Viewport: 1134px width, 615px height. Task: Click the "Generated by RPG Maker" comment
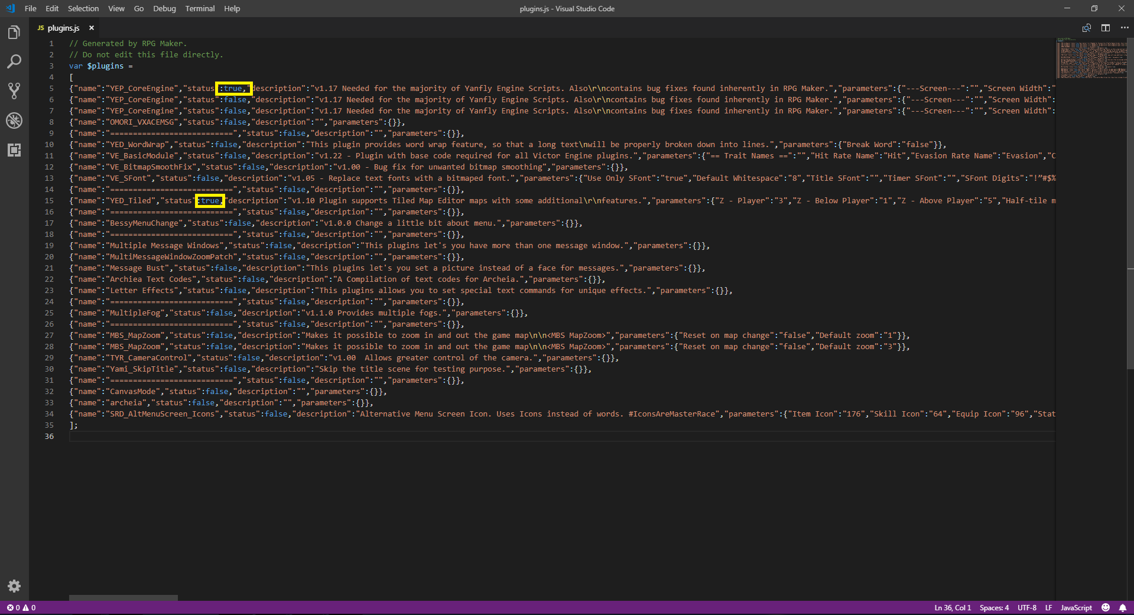128,44
